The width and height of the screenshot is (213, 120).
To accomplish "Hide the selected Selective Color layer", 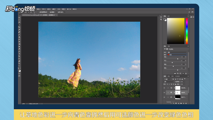I will coord(164,92).
